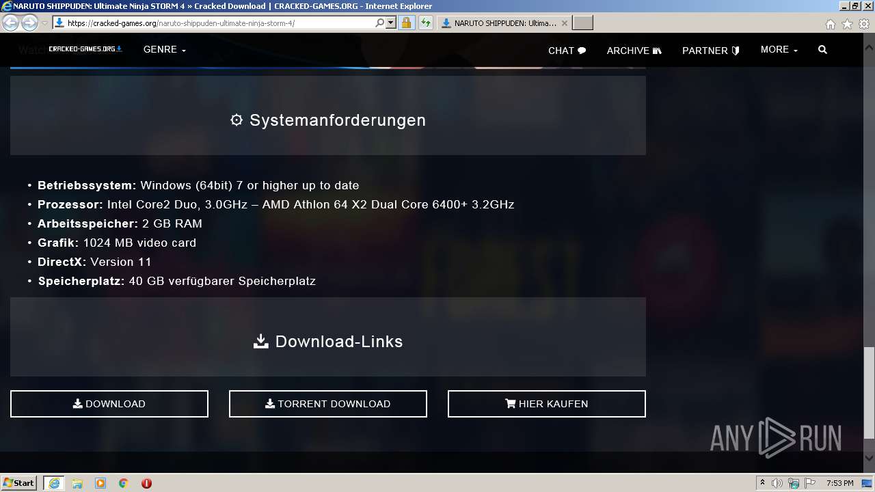Open the recent pages dropdown arrow
This screenshot has height=492, width=875.
pyautogui.click(x=44, y=23)
